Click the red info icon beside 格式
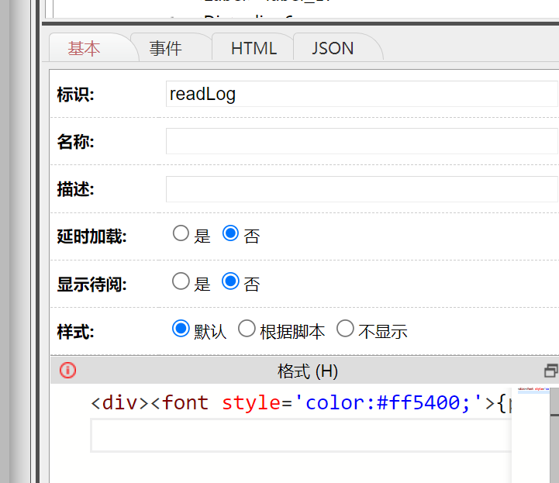 pyautogui.click(x=67, y=370)
